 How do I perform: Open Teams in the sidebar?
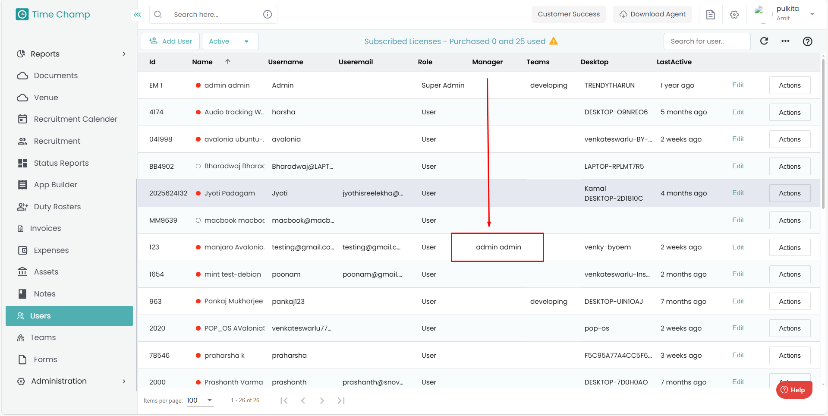click(x=43, y=337)
